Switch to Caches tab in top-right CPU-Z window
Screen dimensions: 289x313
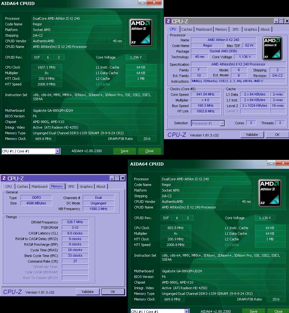tap(187, 29)
